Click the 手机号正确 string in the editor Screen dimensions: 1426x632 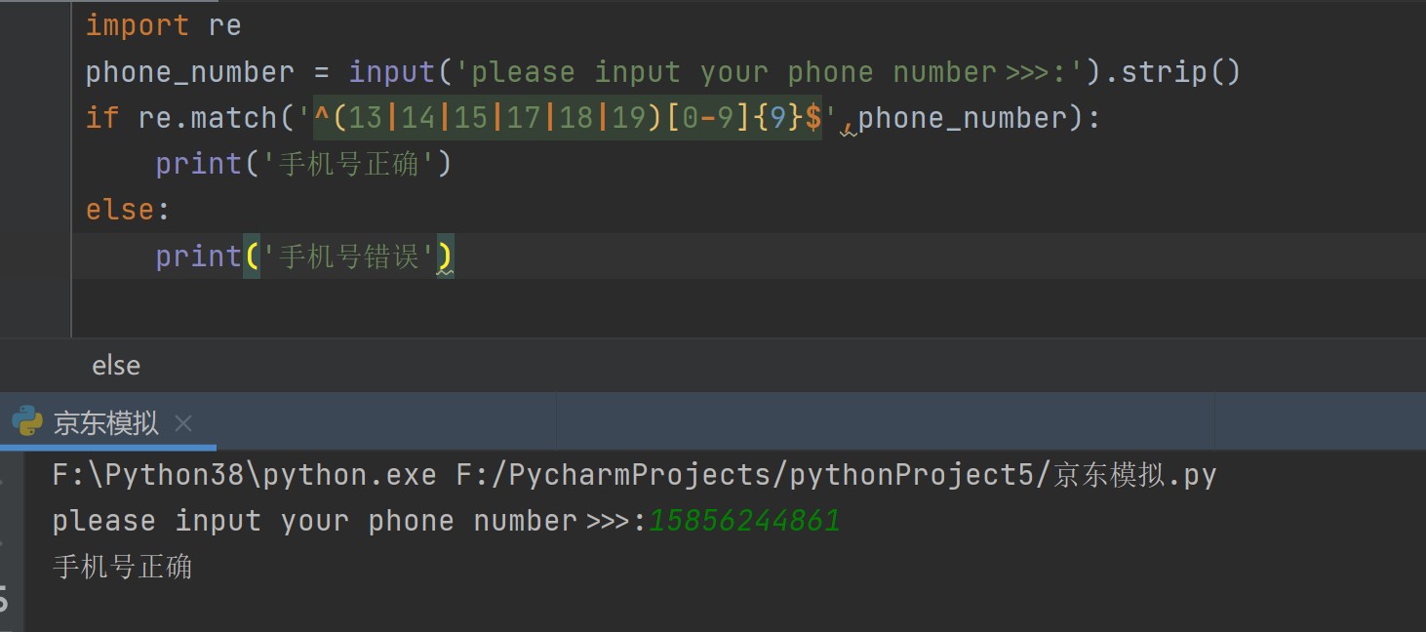click(x=349, y=164)
